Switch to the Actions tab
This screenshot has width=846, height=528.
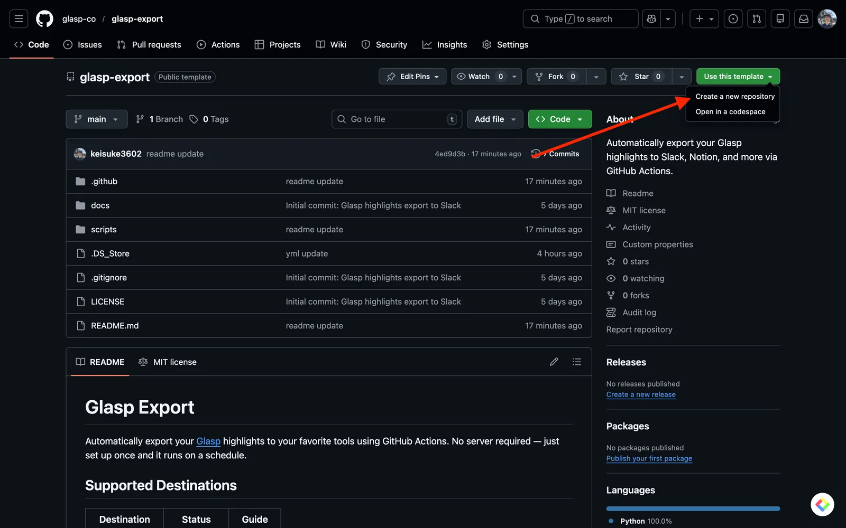click(218, 45)
